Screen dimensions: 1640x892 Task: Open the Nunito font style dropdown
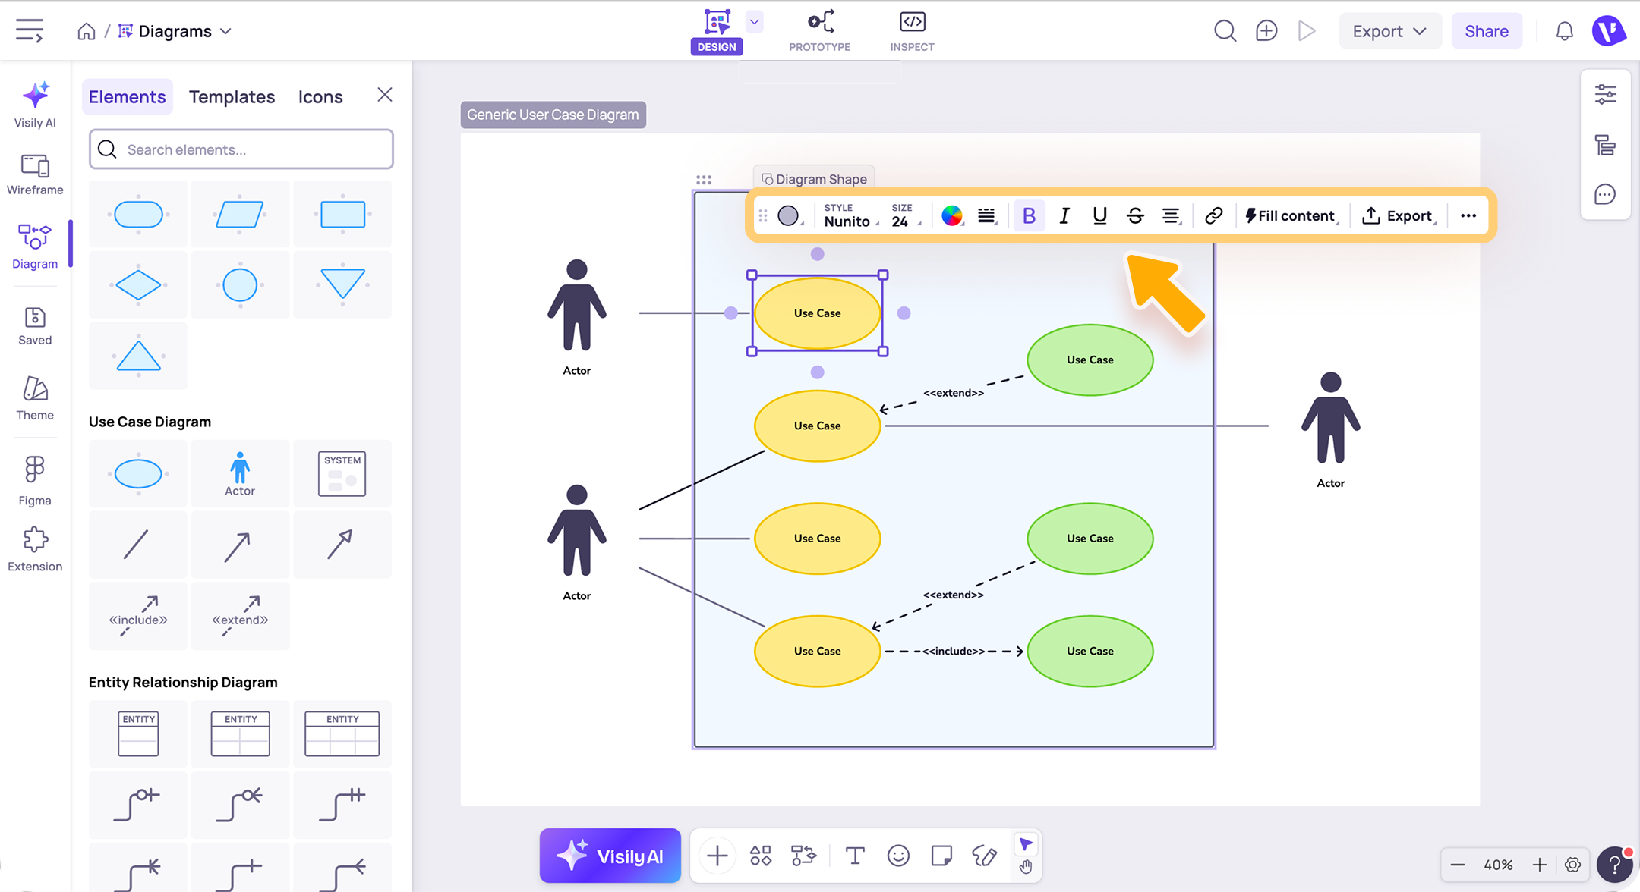(851, 216)
